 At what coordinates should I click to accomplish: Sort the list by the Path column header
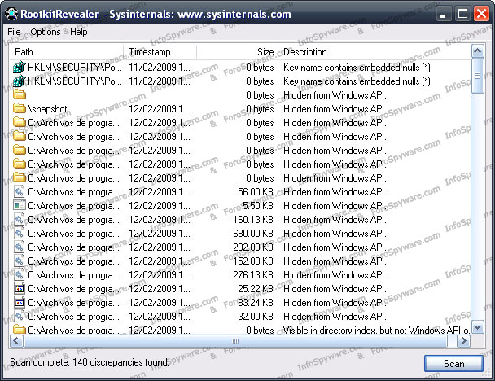(66, 52)
